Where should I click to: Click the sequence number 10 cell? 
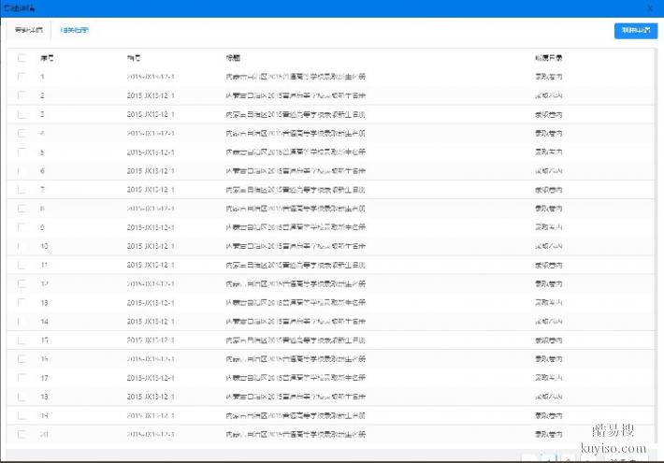coord(44,246)
